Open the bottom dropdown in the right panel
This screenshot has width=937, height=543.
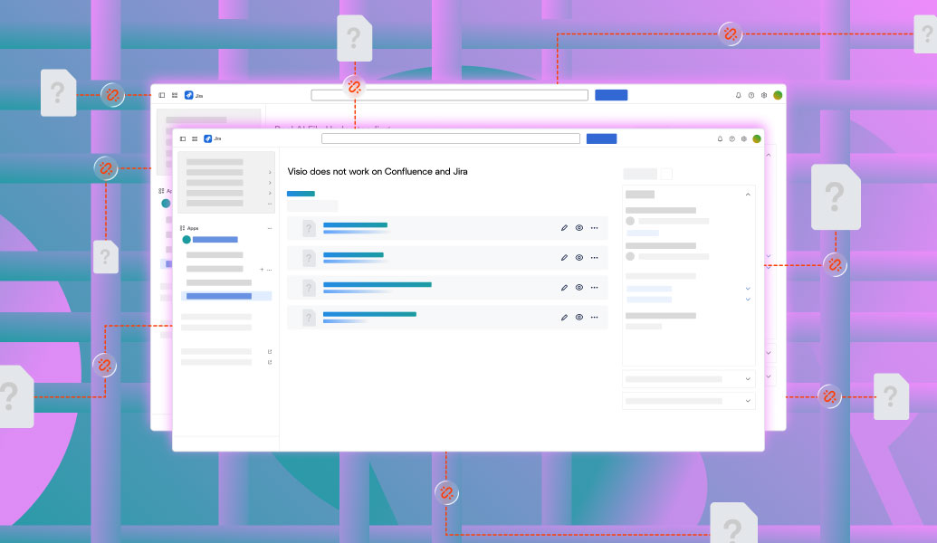pyautogui.click(x=749, y=399)
